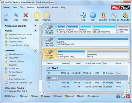This screenshot has height=103, width=132.
Task: Select the 50.1 GB NTFS partition block
Action: [71, 54]
